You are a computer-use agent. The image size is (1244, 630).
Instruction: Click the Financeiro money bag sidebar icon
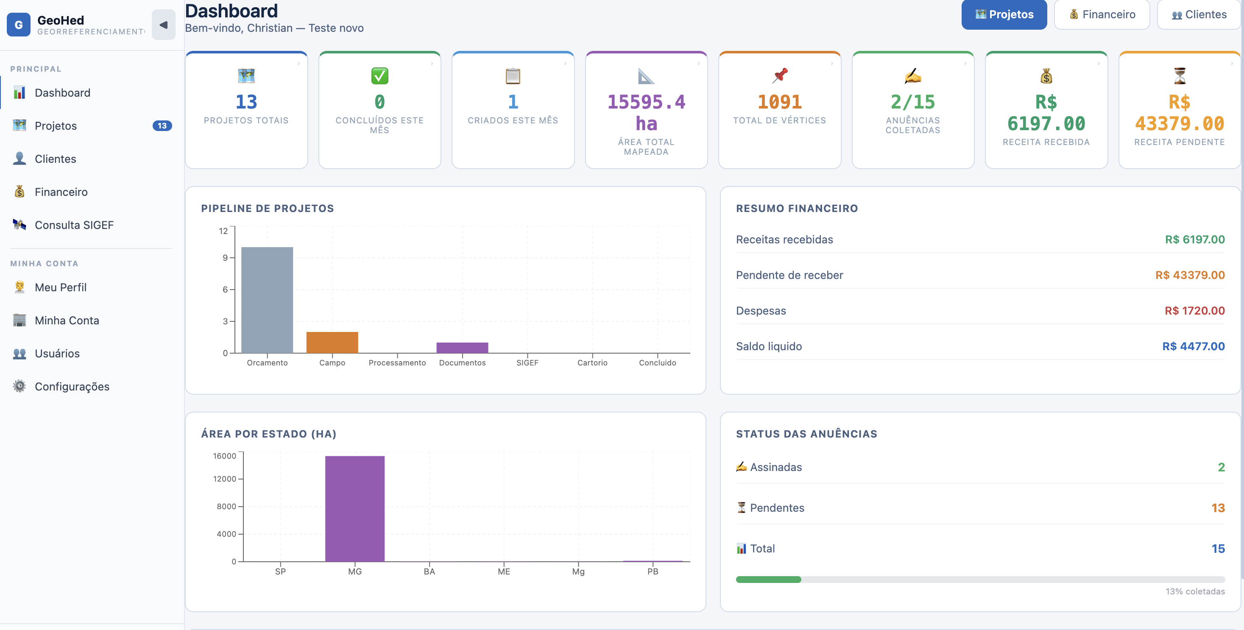coord(20,192)
